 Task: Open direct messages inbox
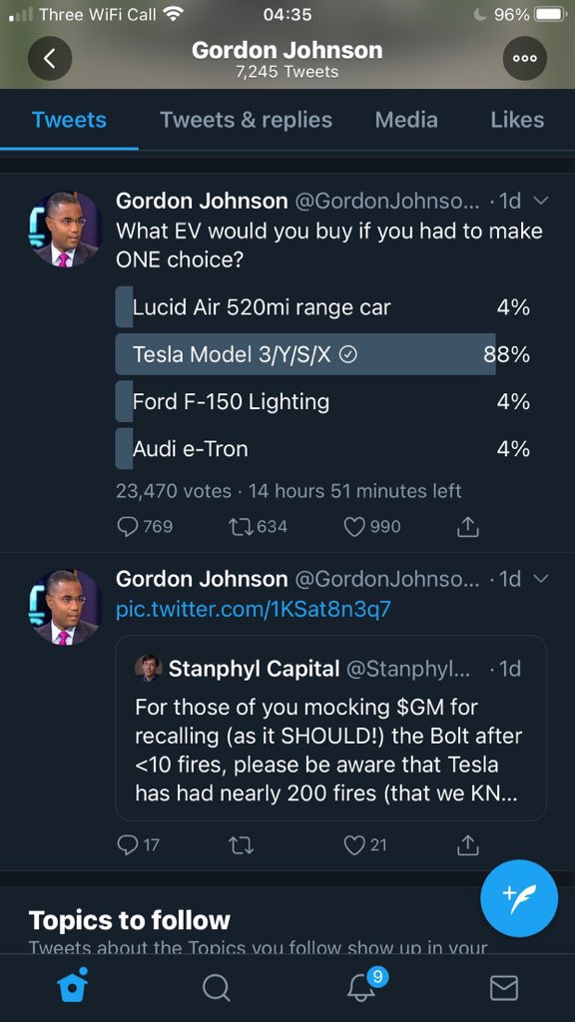(503, 989)
